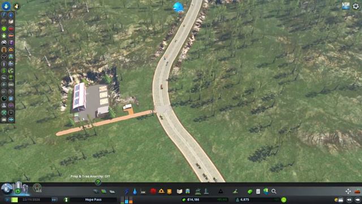Open the advisor question mark button
The width and height of the screenshot is (362, 204).
click(x=98, y=182)
